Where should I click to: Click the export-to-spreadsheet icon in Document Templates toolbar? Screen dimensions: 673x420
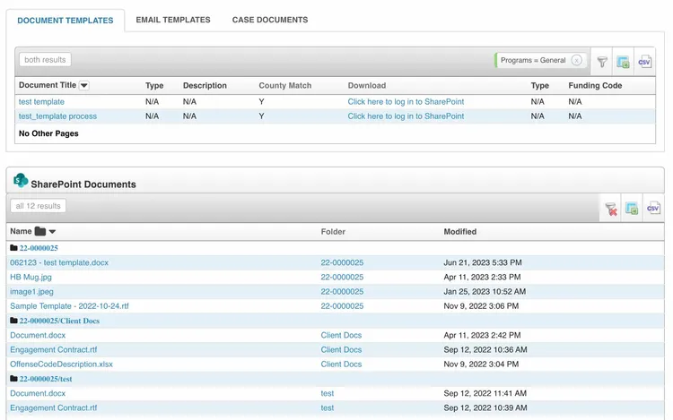623,62
